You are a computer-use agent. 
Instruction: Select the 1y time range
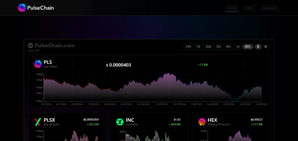tap(238, 47)
